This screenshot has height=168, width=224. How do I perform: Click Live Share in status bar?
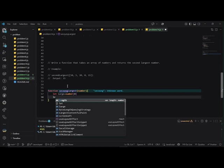67,145
